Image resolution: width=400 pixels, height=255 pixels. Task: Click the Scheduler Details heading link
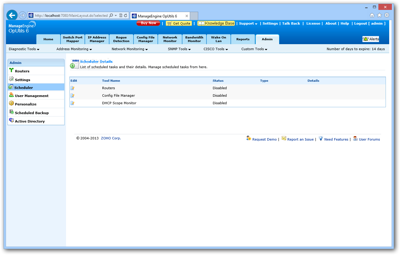(96, 62)
